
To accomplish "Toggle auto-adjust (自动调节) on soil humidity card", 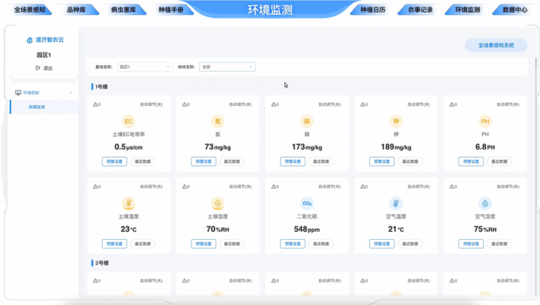I will point(240,187).
